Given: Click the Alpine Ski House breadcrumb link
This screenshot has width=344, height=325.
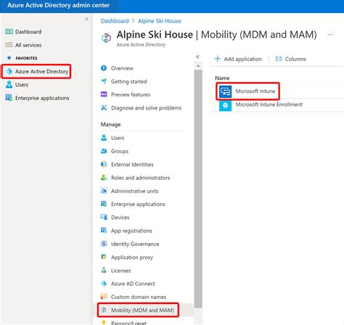Looking at the screenshot, I should tap(160, 21).
